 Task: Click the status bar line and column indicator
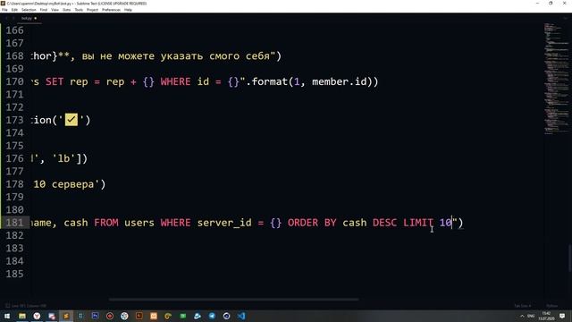[29, 306]
